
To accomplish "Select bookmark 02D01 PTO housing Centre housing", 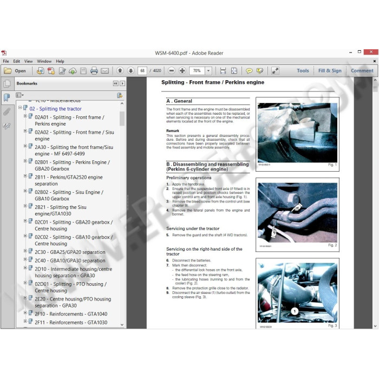I will click(70, 287).
